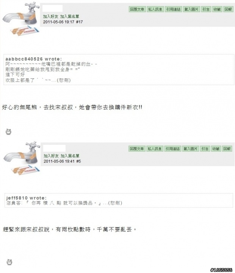Screen dimensions: 235x273
Task: Click 加入黑名單 under the second username
Action: 70,156
